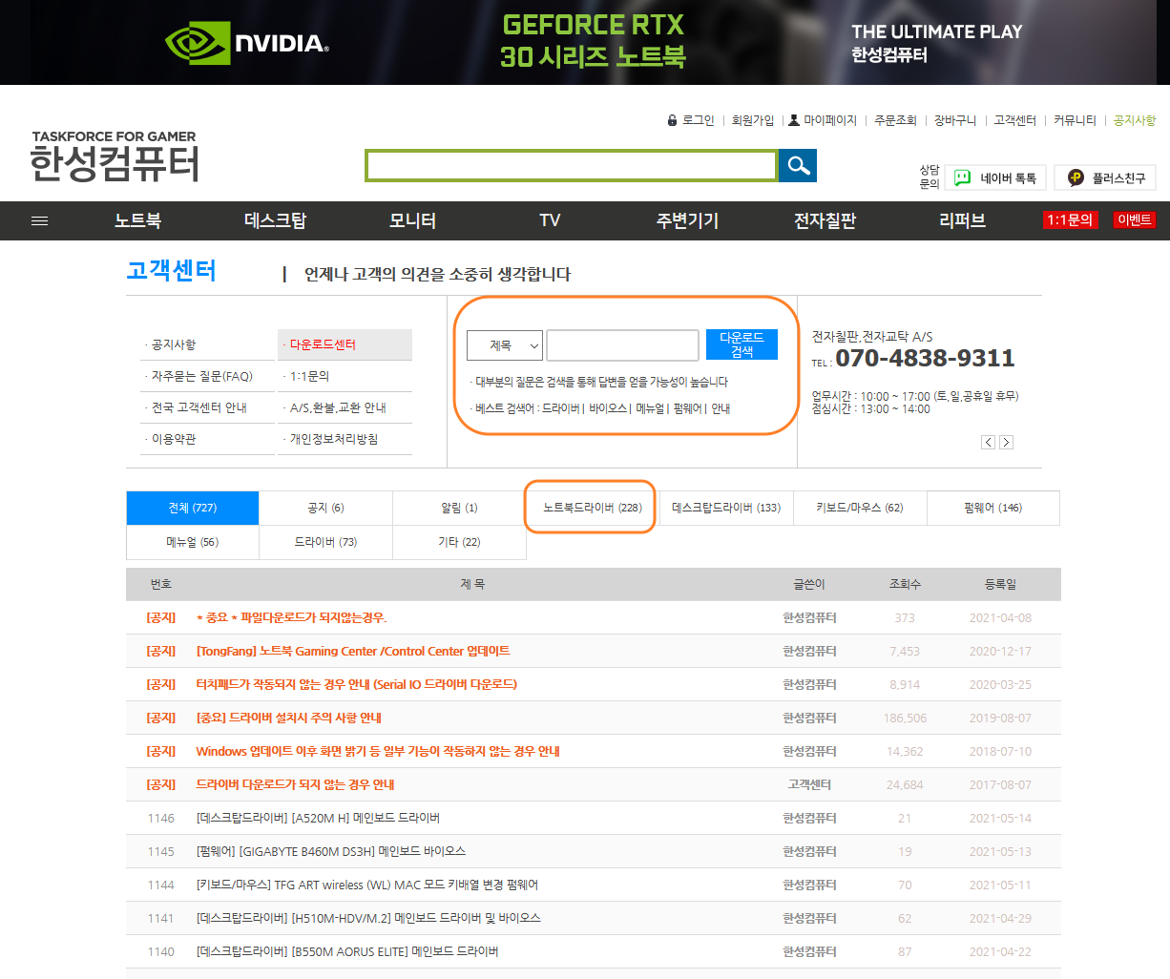
Task: Switch to the 데스크탑드라이버 tab
Action: pyautogui.click(x=725, y=508)
